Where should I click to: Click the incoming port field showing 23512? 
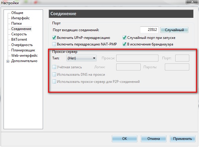point(149,30)
